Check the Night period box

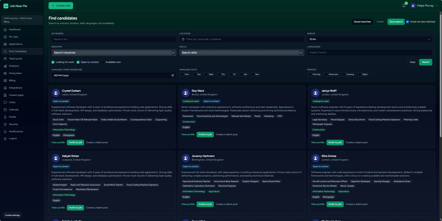[x=359, y=74]
